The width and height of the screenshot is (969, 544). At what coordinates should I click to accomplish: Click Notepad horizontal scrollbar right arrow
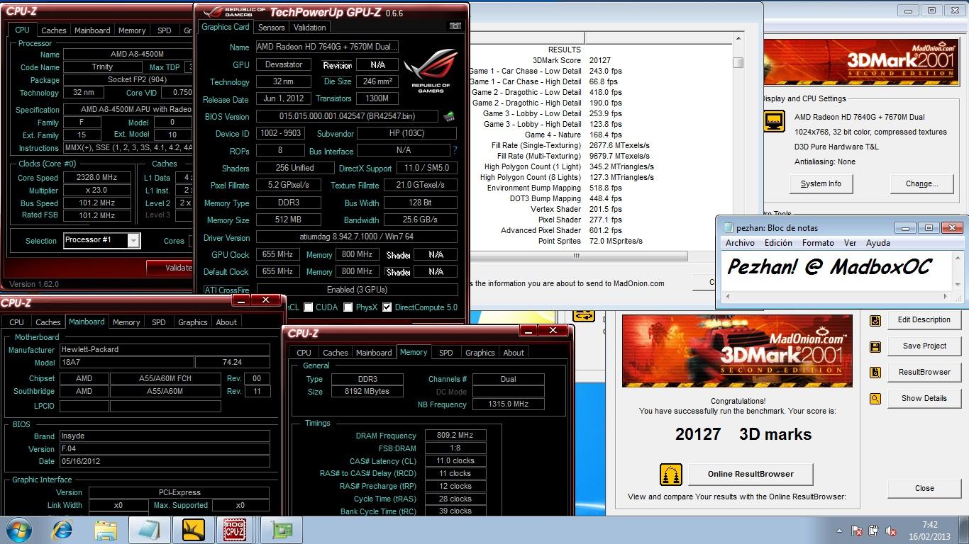[x=946, y=296]
